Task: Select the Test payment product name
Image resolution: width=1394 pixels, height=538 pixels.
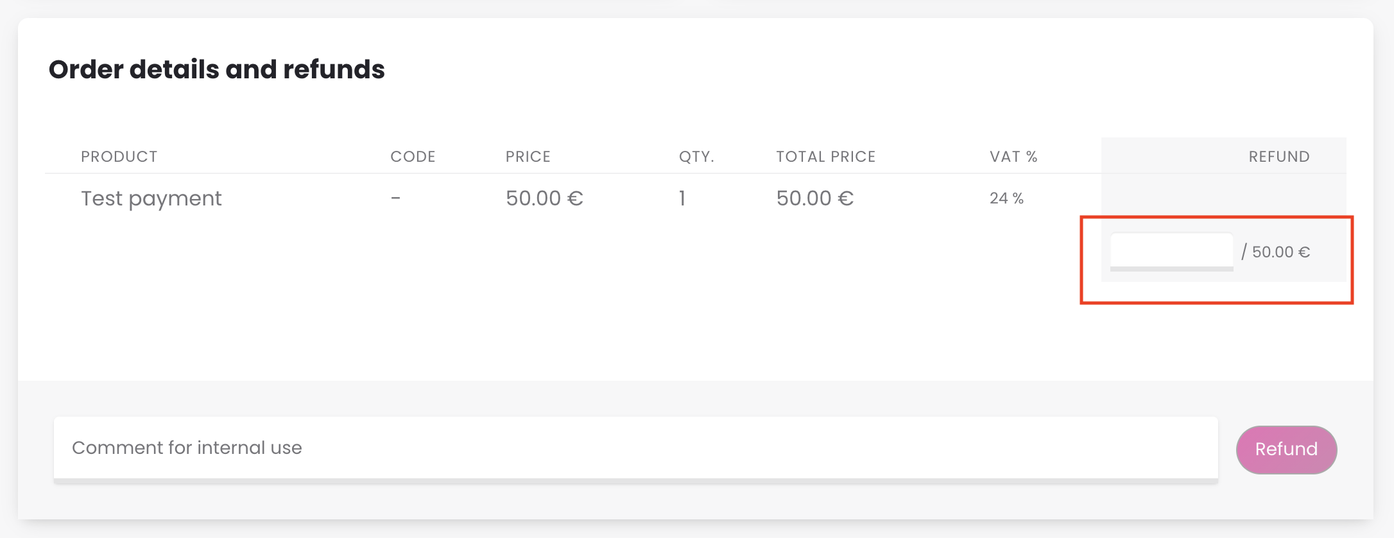Action: [151, 198]
